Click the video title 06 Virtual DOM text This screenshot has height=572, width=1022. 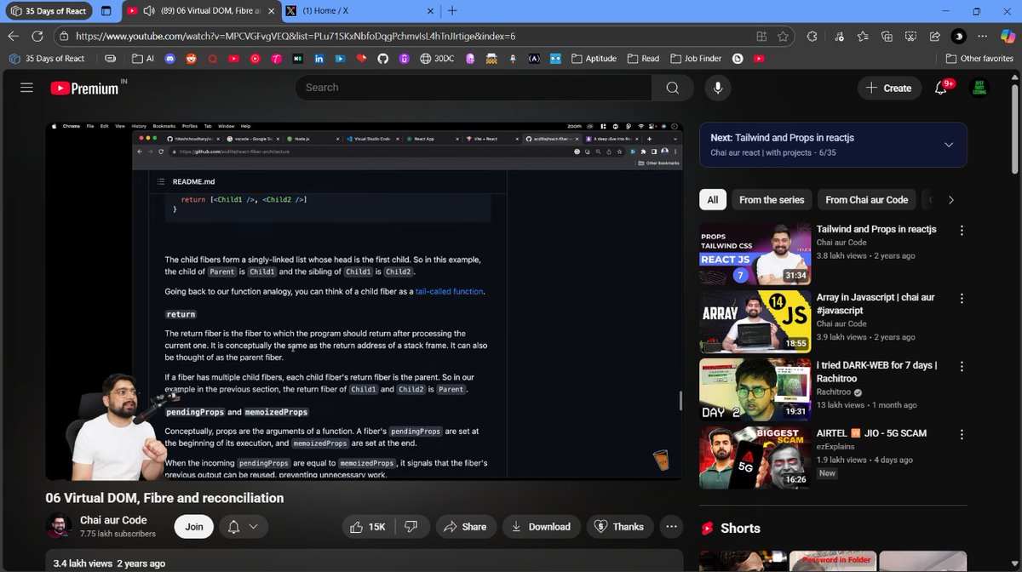tap(164, 498)
